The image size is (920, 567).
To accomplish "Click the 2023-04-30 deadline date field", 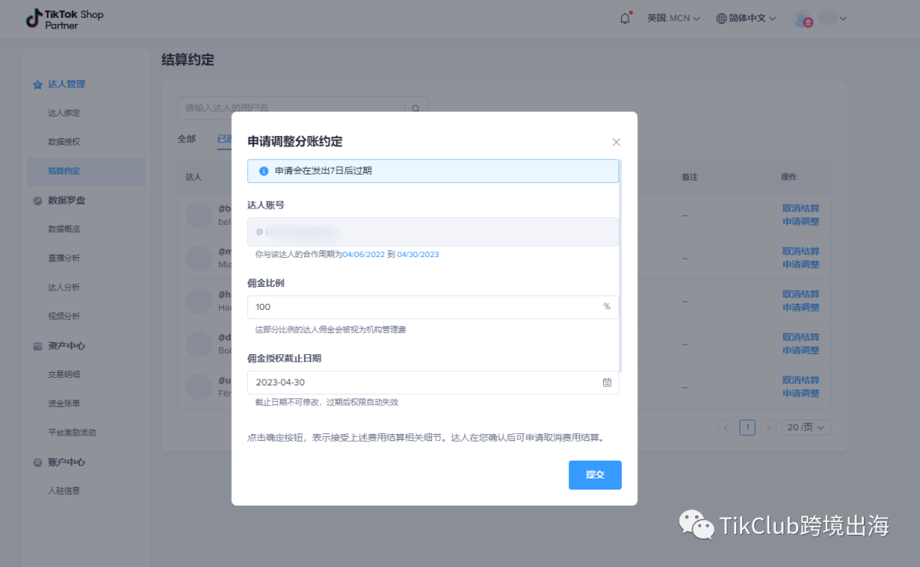I will (x=433, y=382).
